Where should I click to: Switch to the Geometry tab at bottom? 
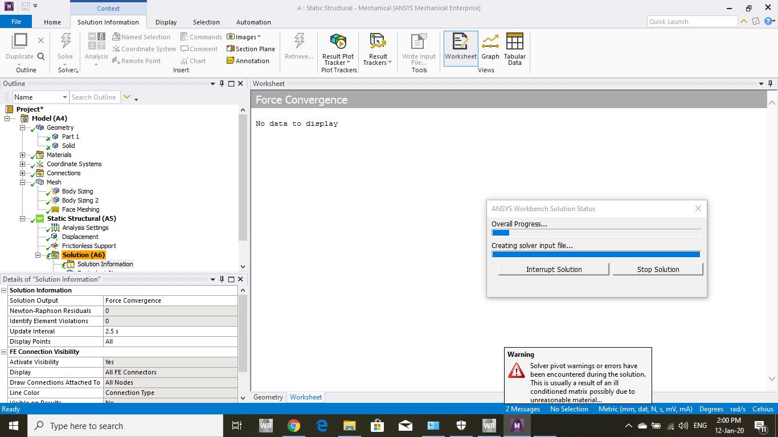(268, 397)
